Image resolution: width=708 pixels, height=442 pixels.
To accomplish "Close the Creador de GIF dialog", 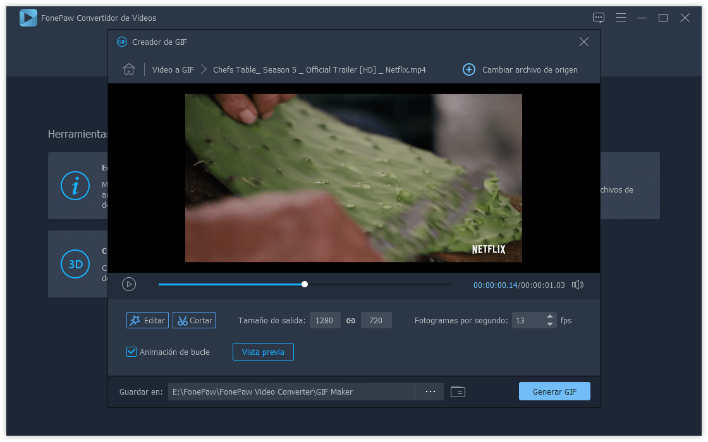I will [583, 42].
